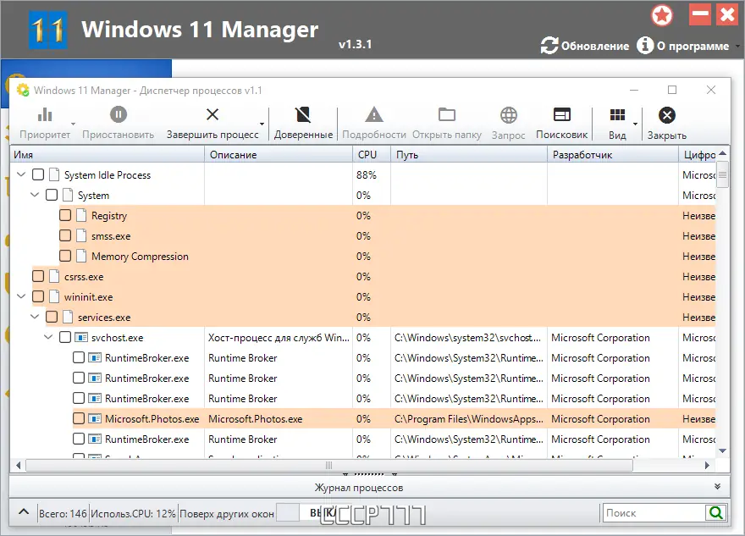Collapse the System process tree node
This screenshot has width=745, height=536.
35,195
